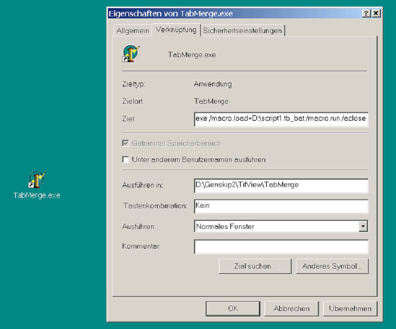
Task: Click into the Ziel text field
Action: pyautogui.click(x=281, y=119)
